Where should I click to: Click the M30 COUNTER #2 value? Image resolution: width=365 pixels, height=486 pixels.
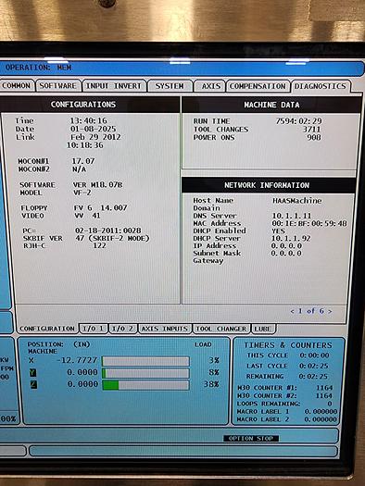[323, 396]
